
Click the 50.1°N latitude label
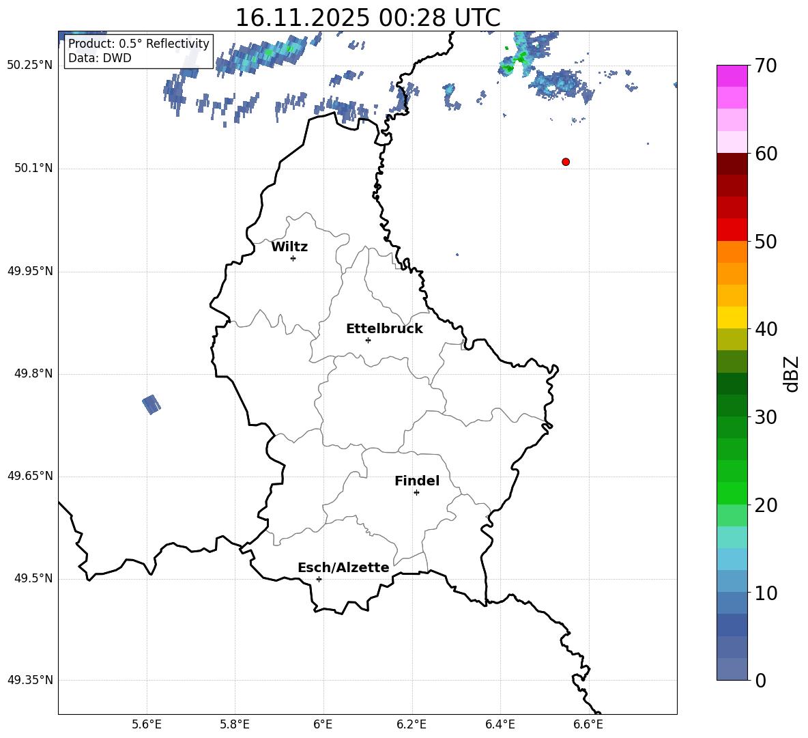(33, 168)
